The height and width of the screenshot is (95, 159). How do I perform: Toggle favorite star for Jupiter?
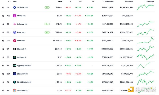coord(3,57)
